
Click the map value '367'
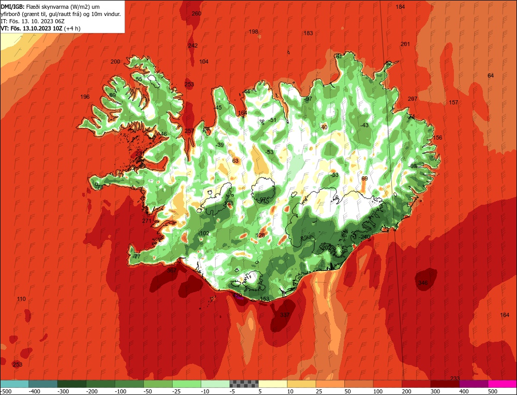172,270
